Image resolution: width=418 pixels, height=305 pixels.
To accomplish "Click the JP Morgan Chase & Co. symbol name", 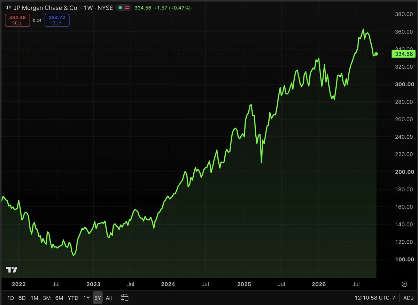I will (x=47, y=8).
